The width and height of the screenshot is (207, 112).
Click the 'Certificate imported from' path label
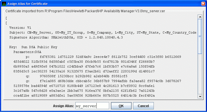(85, 11)
